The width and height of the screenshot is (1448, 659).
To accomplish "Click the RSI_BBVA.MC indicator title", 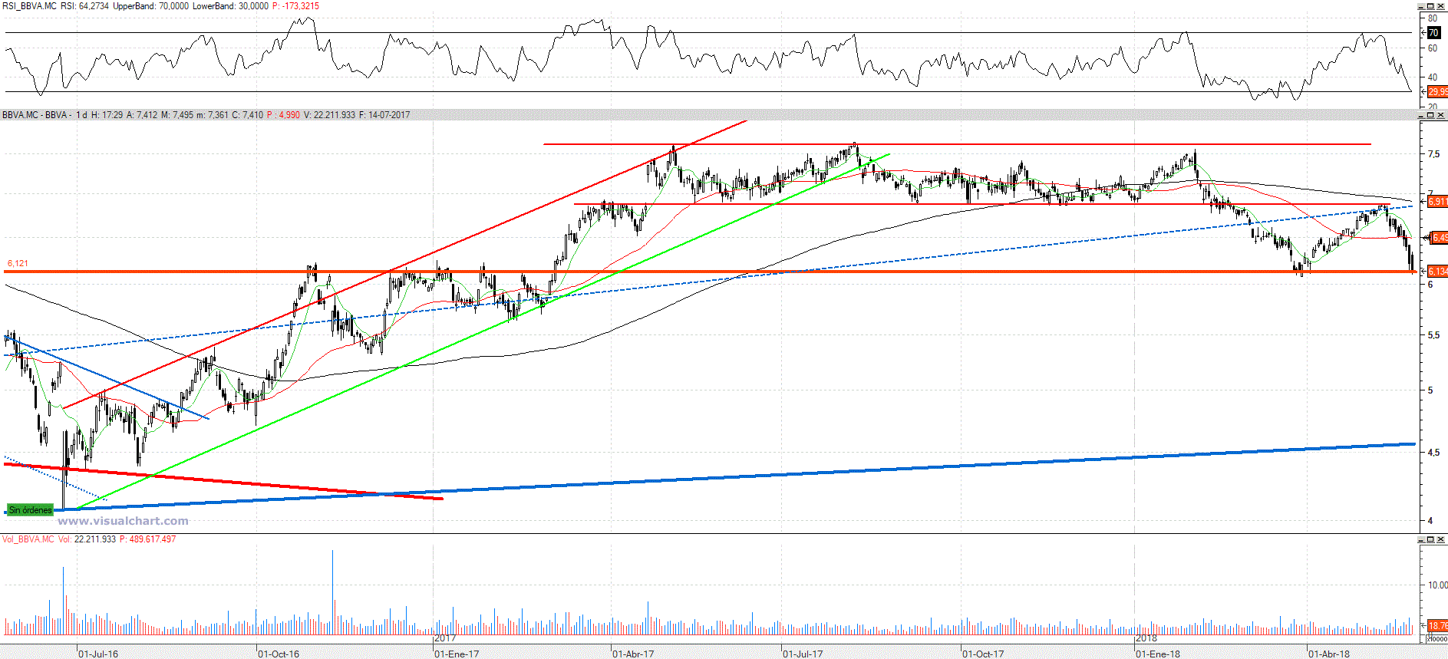I will (29, 6).
